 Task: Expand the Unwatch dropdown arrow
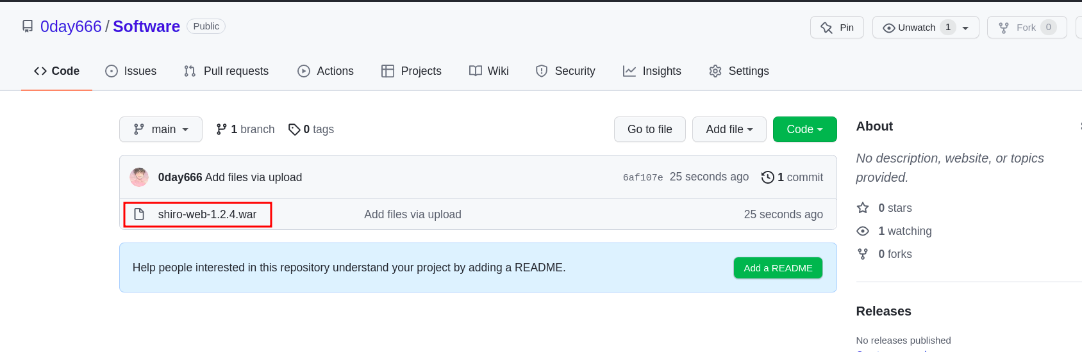tap(965, 28)
